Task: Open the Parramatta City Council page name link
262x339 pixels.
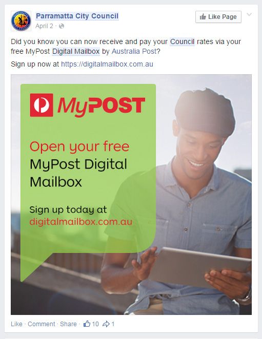Action: [x=77, y=16]
